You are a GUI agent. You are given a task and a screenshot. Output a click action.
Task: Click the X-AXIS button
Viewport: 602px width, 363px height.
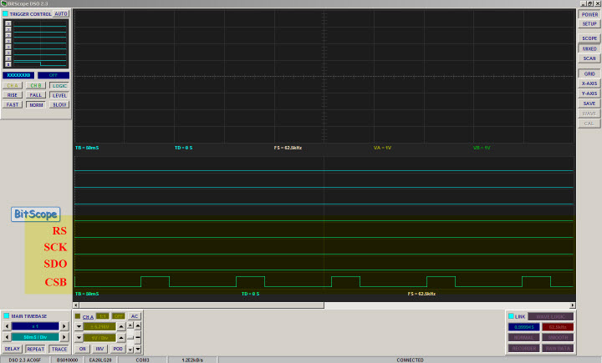pyautogui.click(x=589, y=83)
